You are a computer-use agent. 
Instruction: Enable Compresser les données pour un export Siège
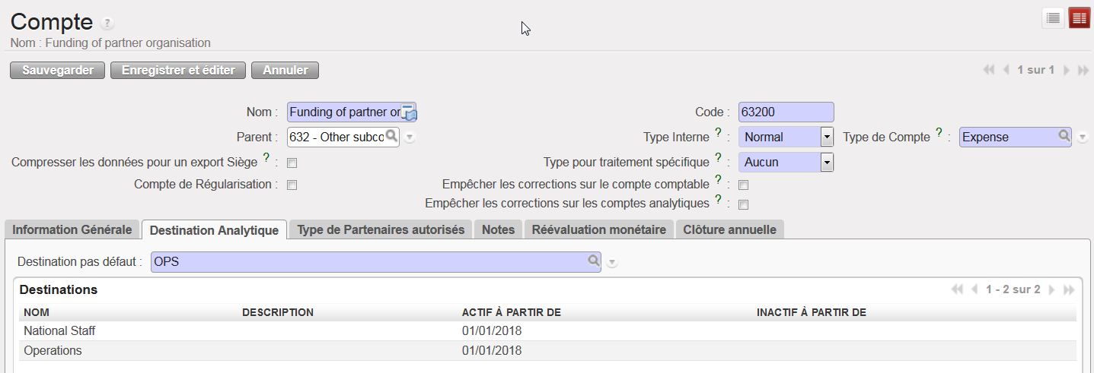(x=292, y=163)
